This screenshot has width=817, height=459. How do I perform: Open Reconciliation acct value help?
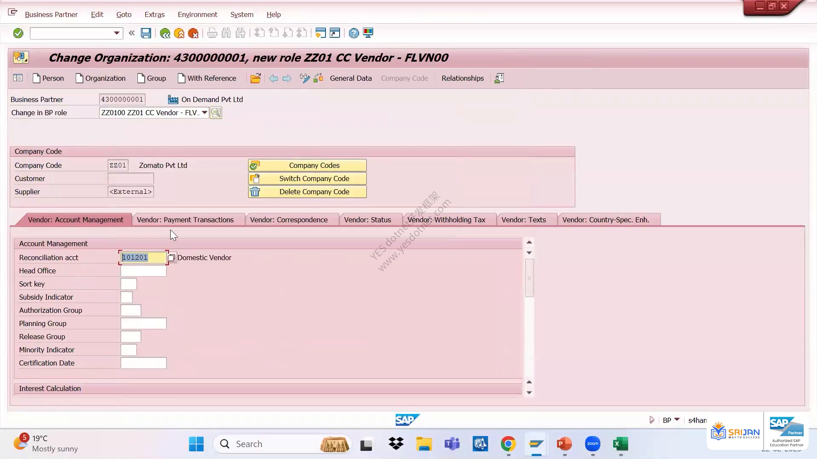(171, 258)
